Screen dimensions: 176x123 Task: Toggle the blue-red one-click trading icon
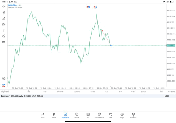[88, 7]
